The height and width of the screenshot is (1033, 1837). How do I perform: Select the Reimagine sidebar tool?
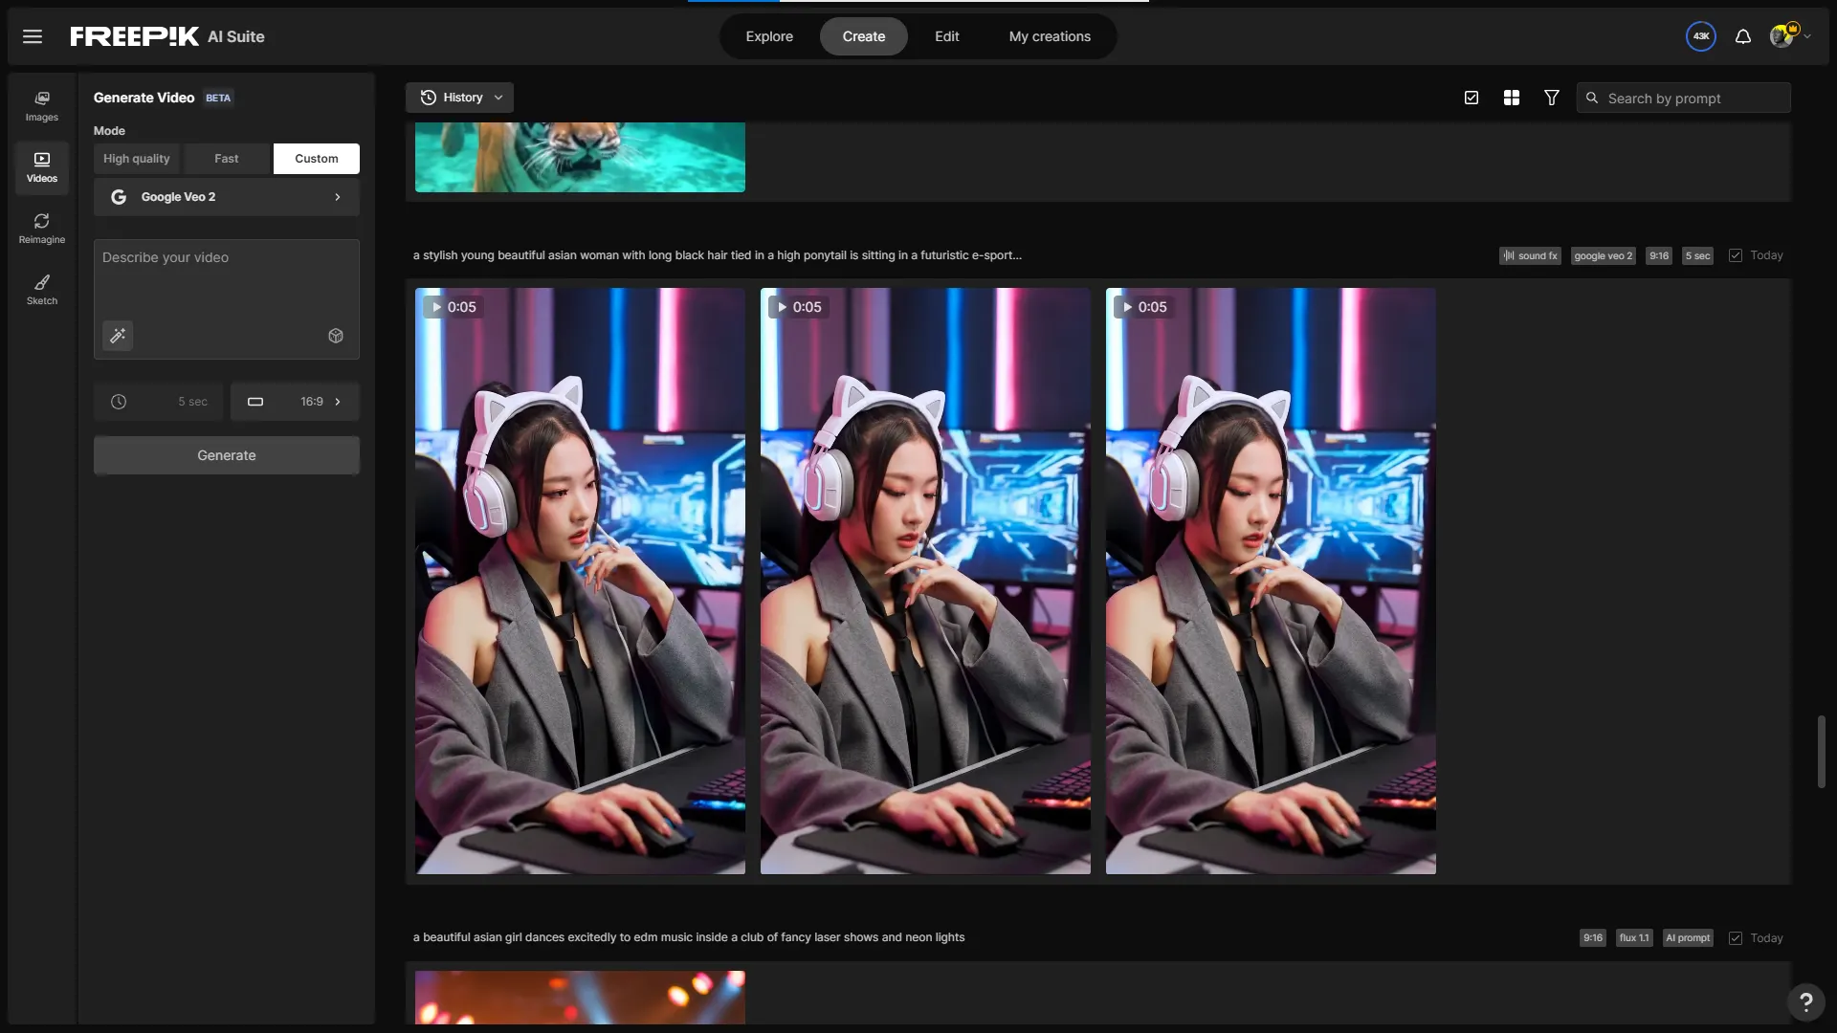pyautogui.click(x=42, y=229)
